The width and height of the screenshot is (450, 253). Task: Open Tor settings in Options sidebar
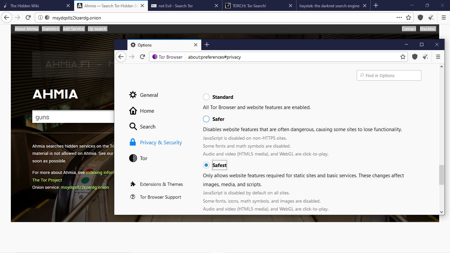[138, 158]
